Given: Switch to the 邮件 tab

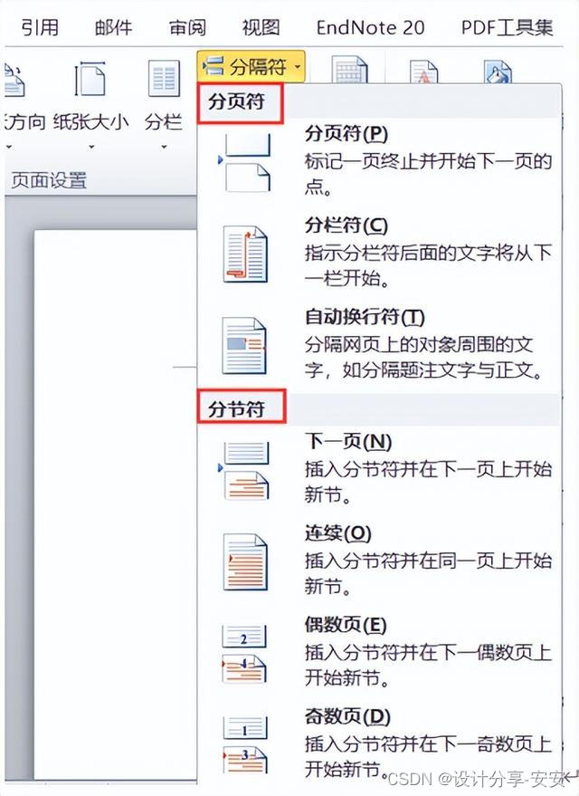Looking at the screenshot, I should point(114,27).
